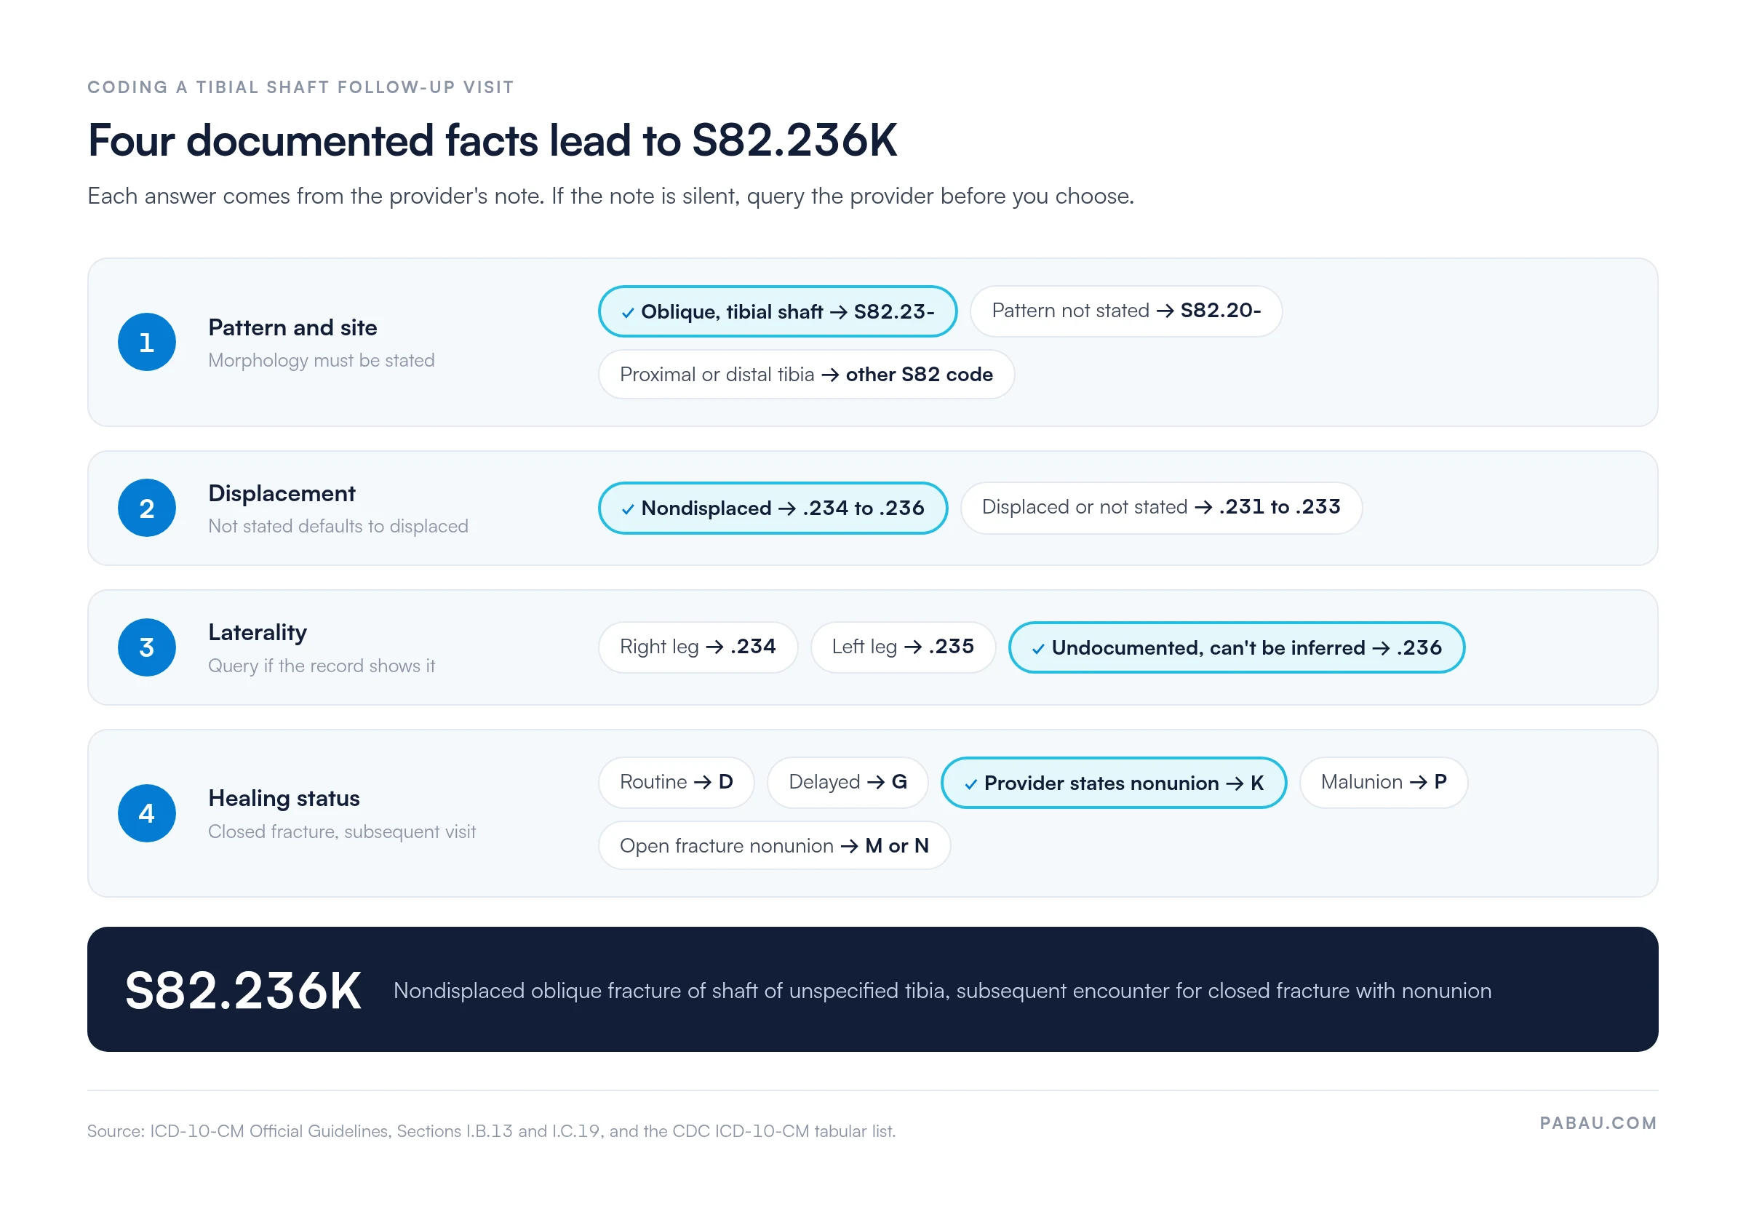
Task: Click 'Undocumented, can't be inferred → .236' chip
Action: coord(1236,647)
